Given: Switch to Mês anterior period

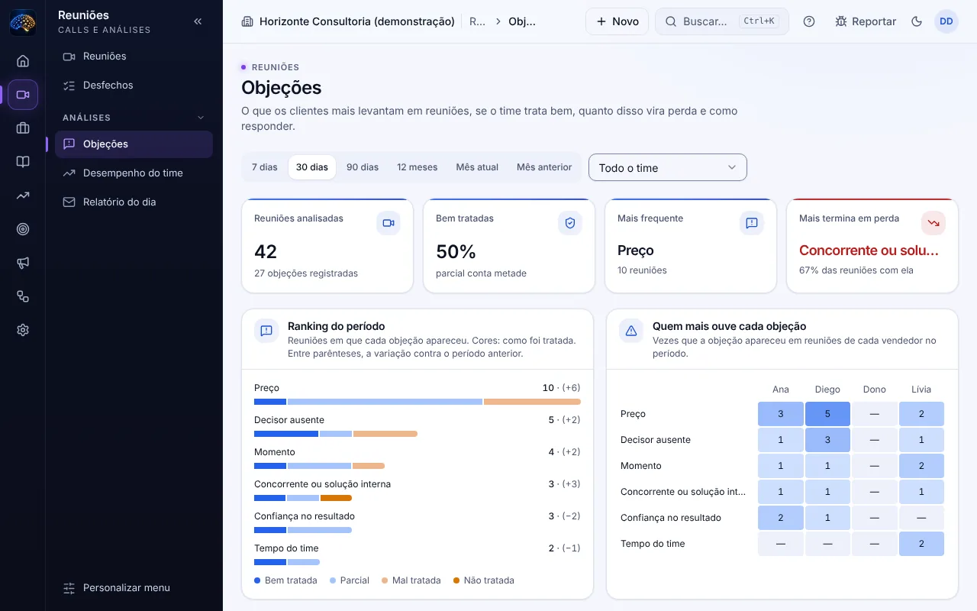Looking at the screenshot, I should [x=544, y=167].
